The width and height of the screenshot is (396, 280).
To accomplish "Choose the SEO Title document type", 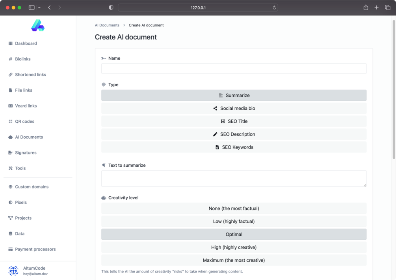I will coord(234,121).
